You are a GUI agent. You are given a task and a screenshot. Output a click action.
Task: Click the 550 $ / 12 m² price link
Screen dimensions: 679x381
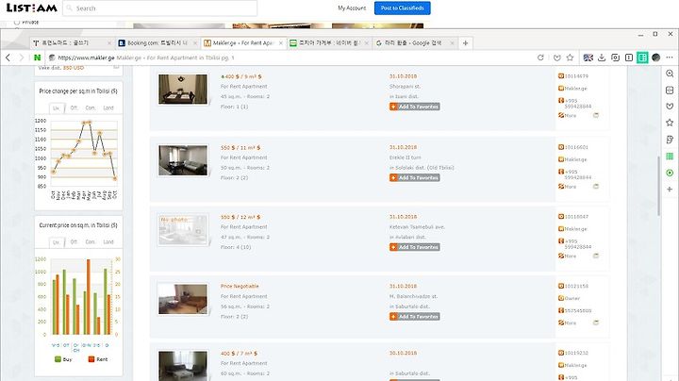pyautogui.click(x=240, y=217)
